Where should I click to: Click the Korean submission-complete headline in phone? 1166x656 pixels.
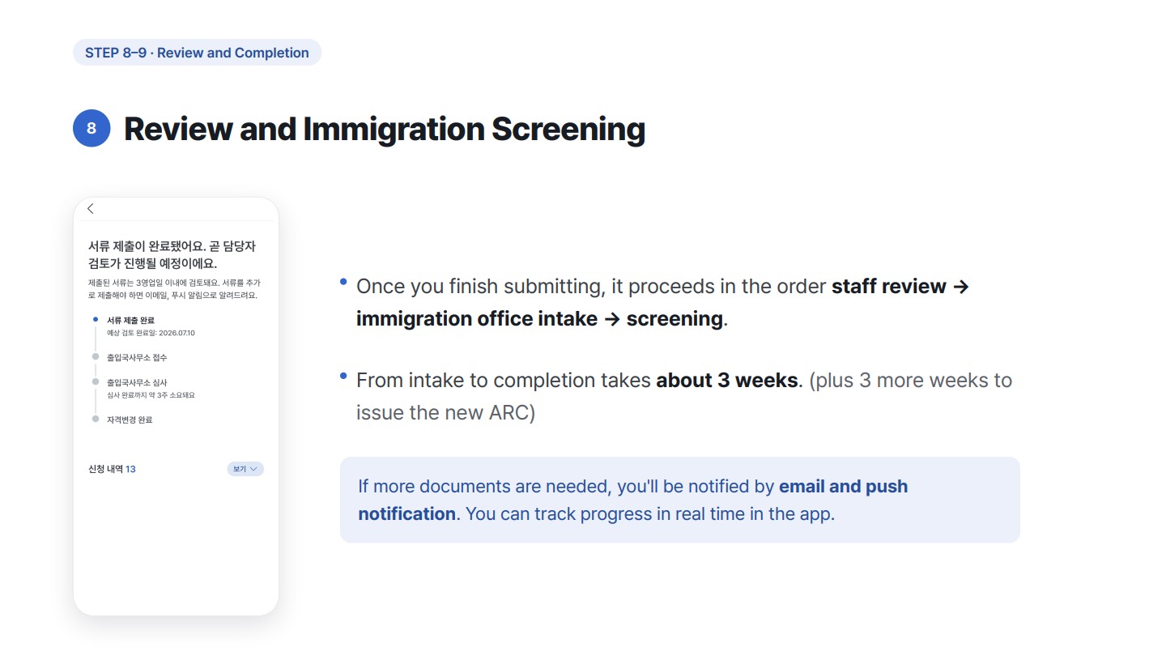(x=172, y=254)
